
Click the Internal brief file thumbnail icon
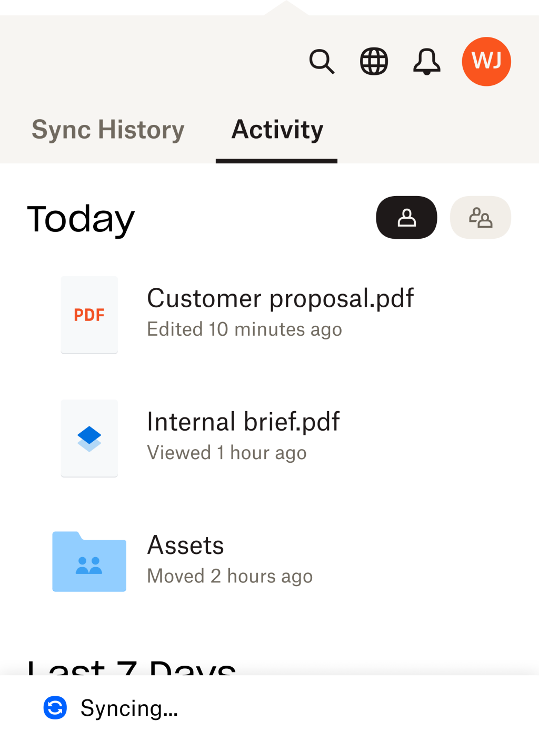(x=89, y=438)
